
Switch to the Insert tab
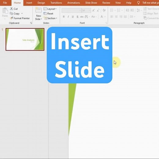tap(29, 3)
